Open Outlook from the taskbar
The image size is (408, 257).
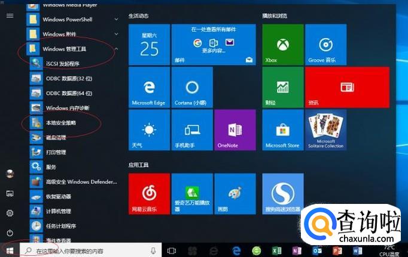point(317,250)
